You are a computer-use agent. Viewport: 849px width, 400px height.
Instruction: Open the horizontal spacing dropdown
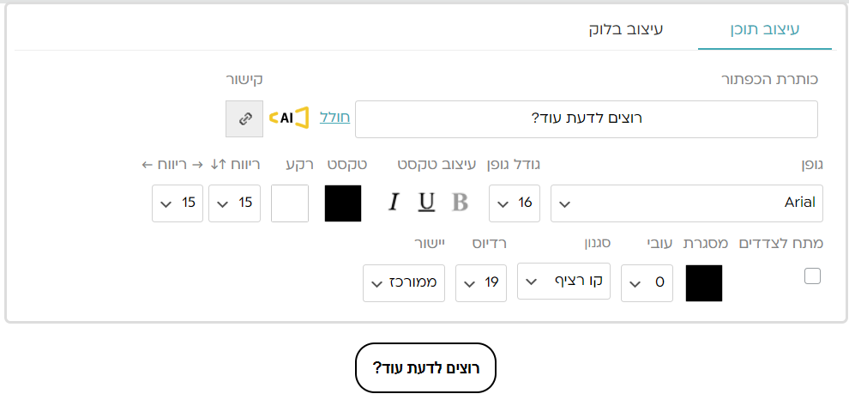coord(178,203)
